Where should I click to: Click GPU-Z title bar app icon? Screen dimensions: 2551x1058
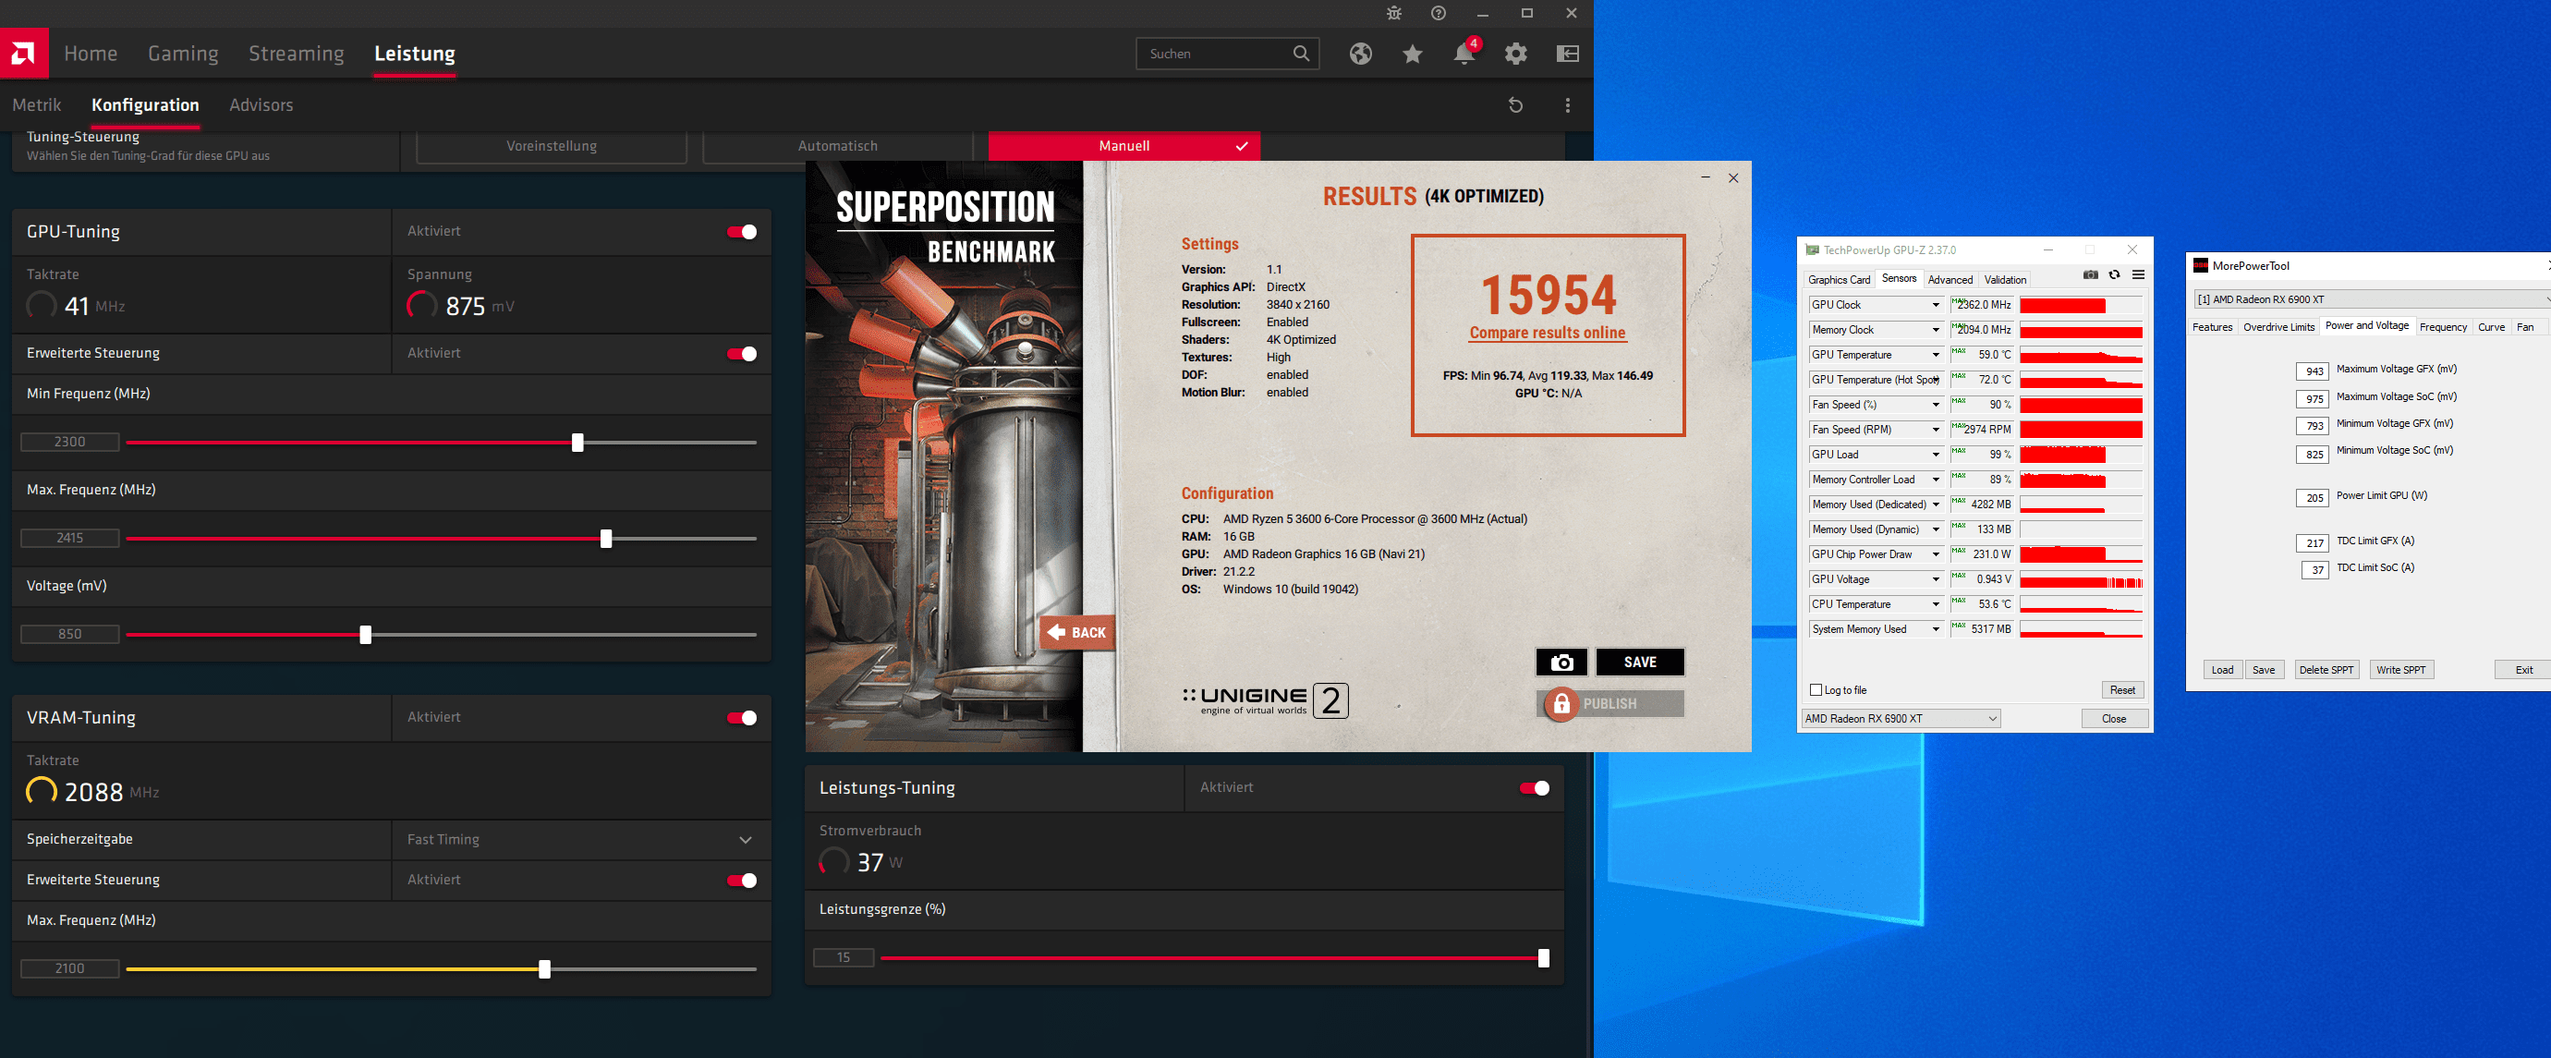coord(1812,249)
